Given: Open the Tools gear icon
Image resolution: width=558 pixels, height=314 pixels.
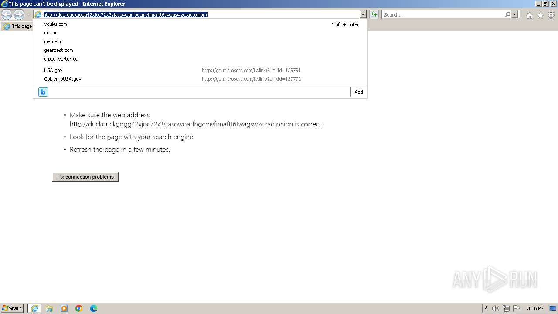Looking at the screenshot, I should [x=551, y=15].
